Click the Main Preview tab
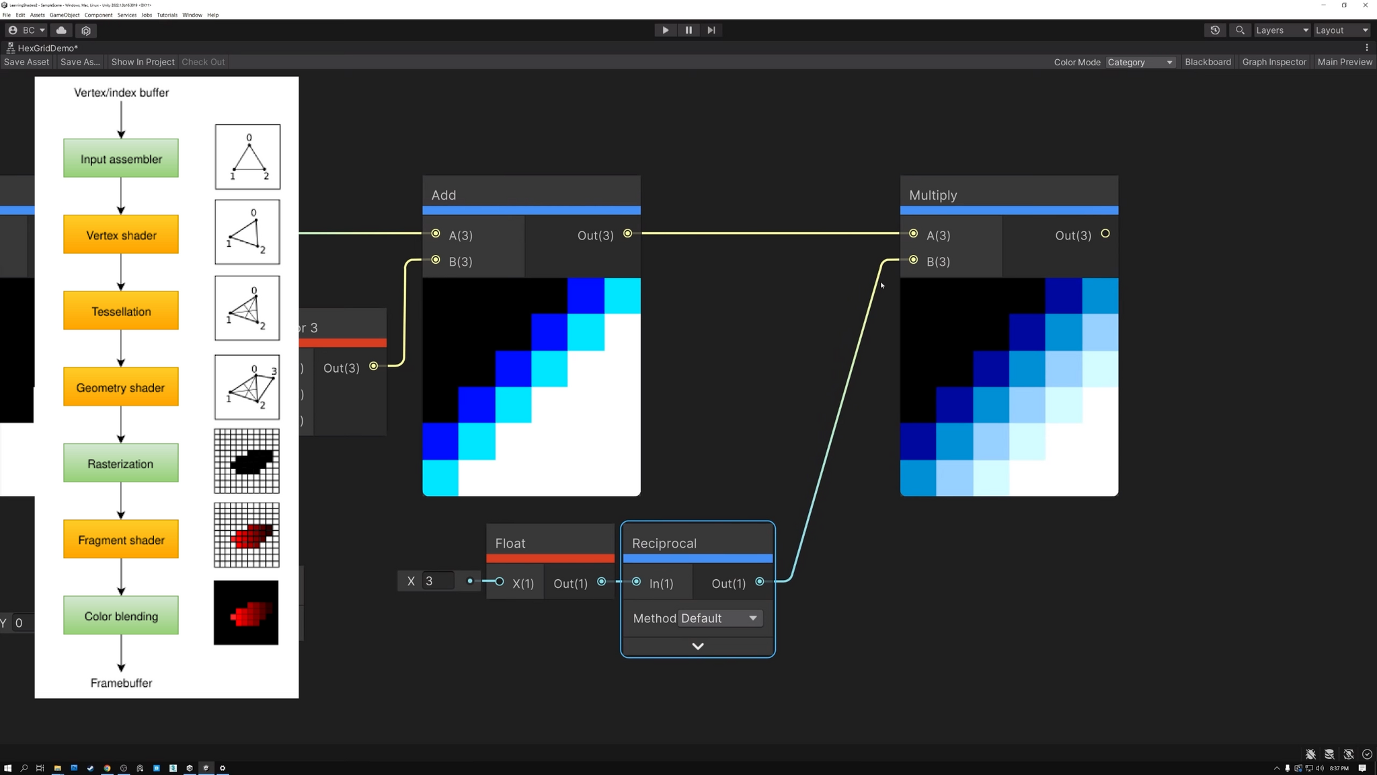This screenshot has width=1377, height=775. pyautogui.click(x=1344, y=61)
